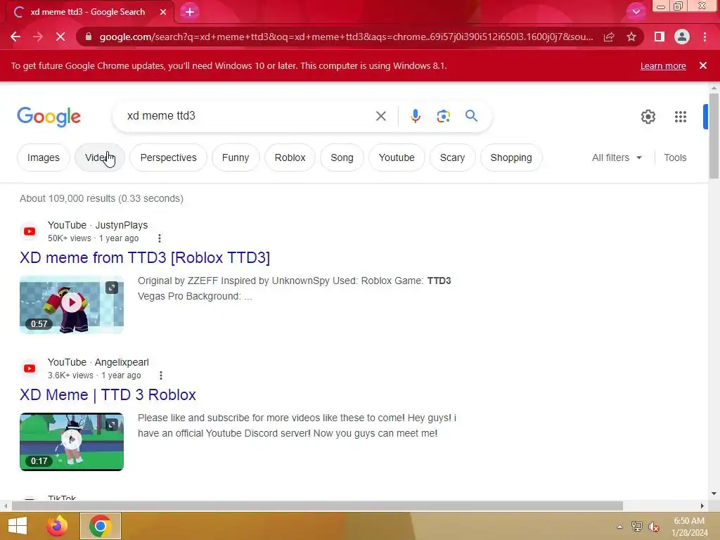This screenshot has width=720, height=540.
Task: Play the 0:17 Angelixpearl video thumbnail
Action: tap(72, 442)
